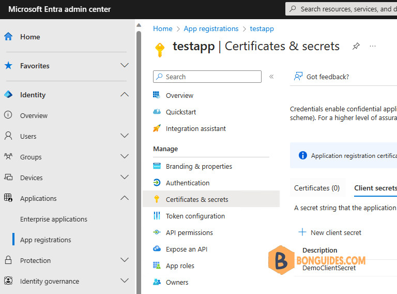Click the testapp breadcrumb link

click(x=262, y=28)
